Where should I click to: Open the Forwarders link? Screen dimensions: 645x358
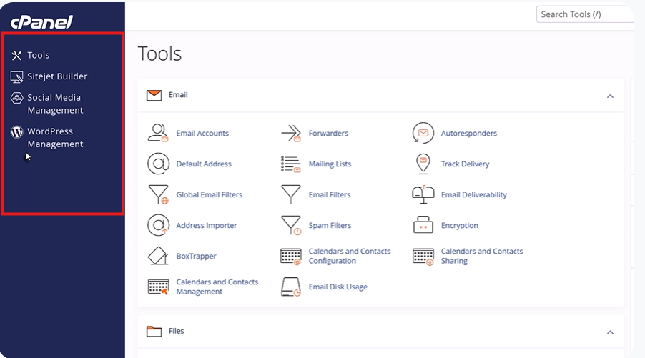point(328,133)
